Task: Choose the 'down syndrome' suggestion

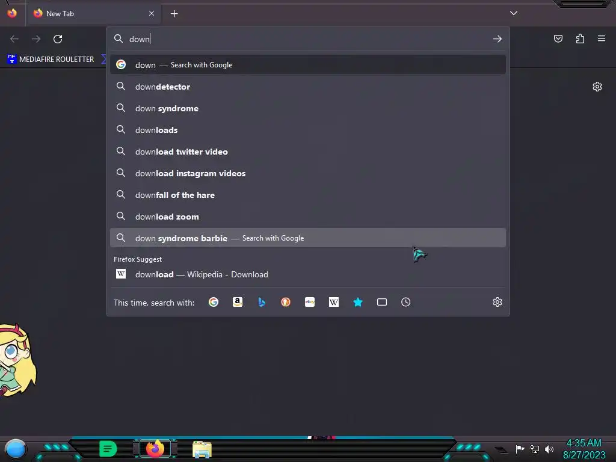Action: 308,108
